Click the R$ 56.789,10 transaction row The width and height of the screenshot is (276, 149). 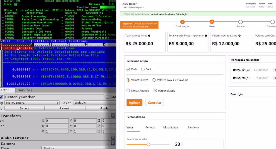coord(253,78)
